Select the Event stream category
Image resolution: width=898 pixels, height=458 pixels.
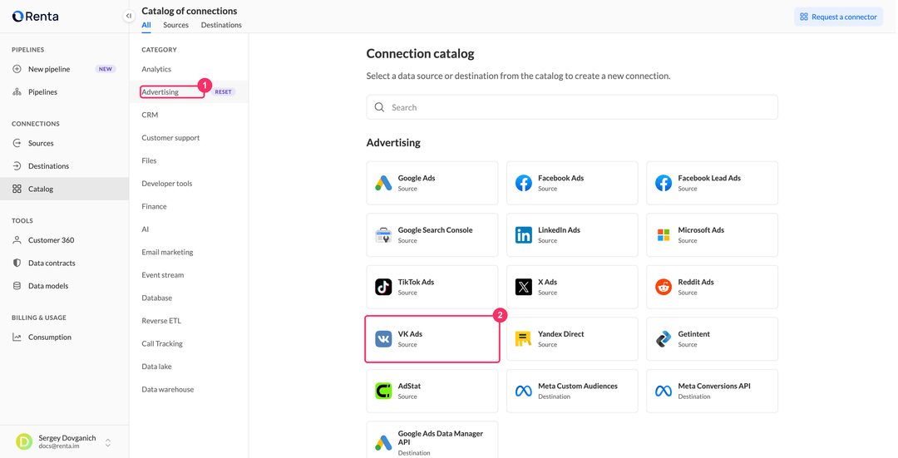(x=163, y=275)
